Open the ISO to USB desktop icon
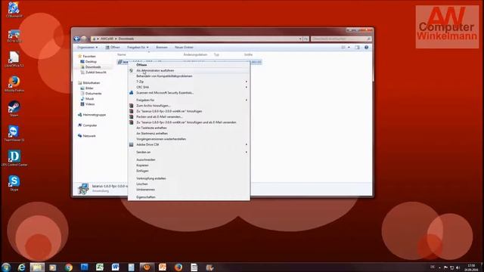Image resolution: width=484 pixels, height=272 pixels. click(x=14, y=36)
